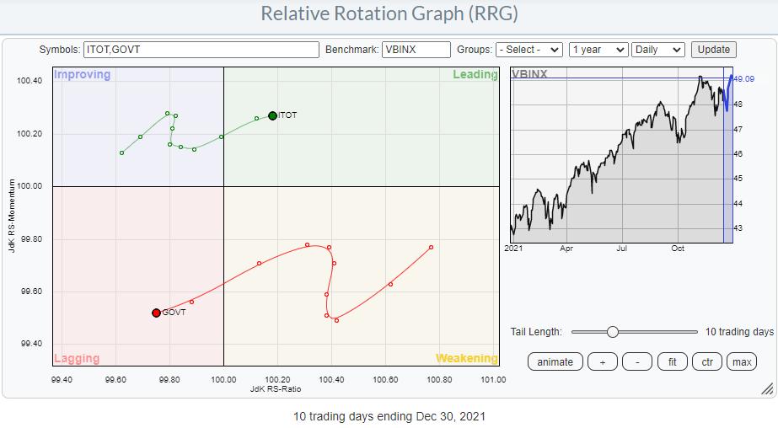Click the Lagging quadrant label

[77, 358]
